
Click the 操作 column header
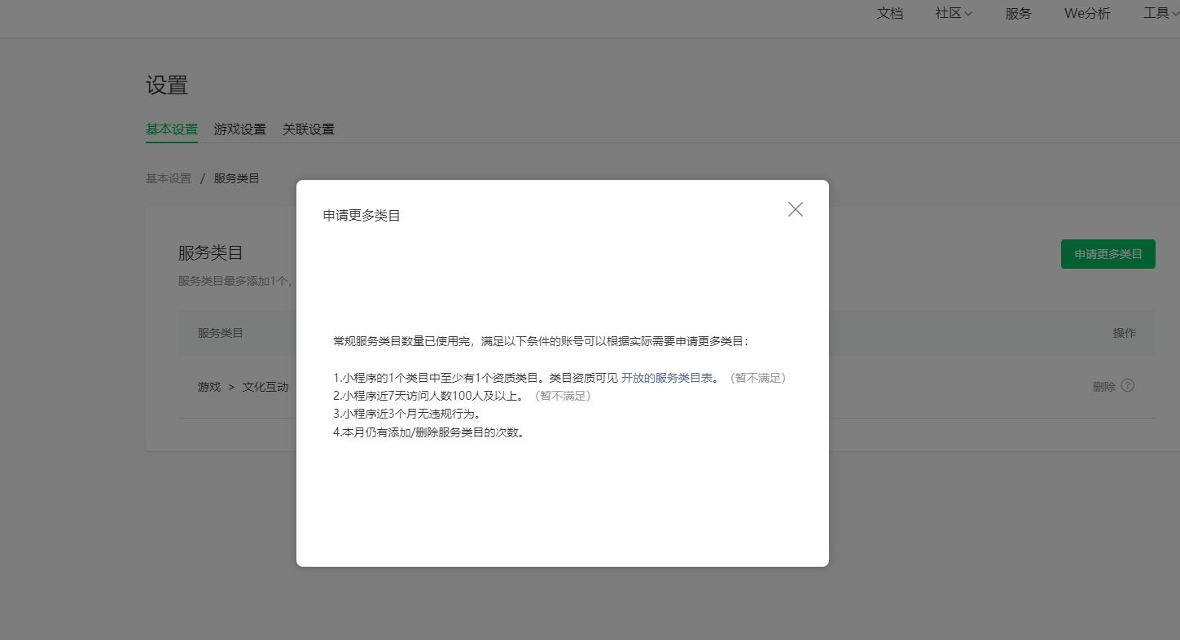tap(1125, 333)
